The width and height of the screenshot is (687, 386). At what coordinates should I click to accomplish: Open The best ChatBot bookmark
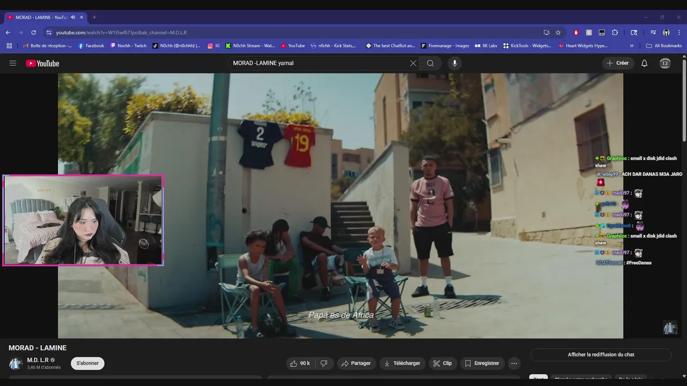coord(390,46)
